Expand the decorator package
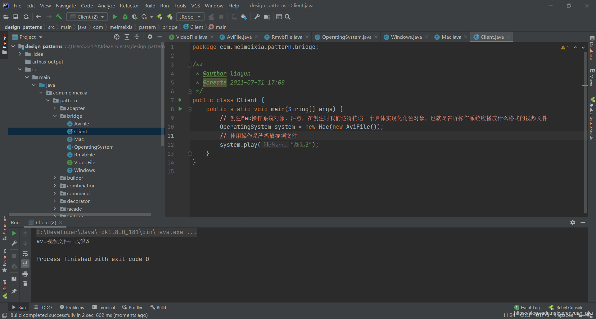The image size is (596, 319). pos(55,201)
